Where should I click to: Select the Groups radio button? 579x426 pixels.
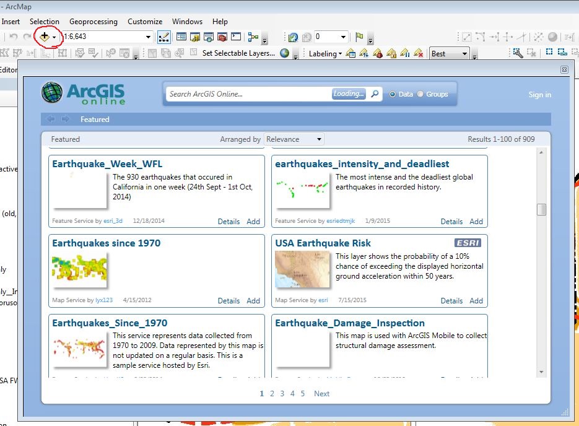click(x=420, y=94)
